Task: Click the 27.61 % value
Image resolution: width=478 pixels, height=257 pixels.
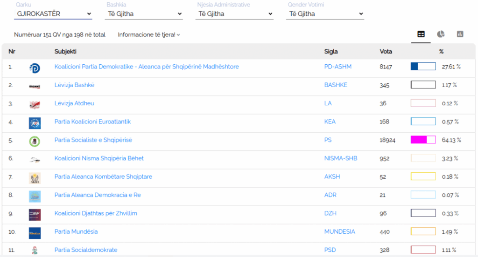Action: (x=451, y=67)
